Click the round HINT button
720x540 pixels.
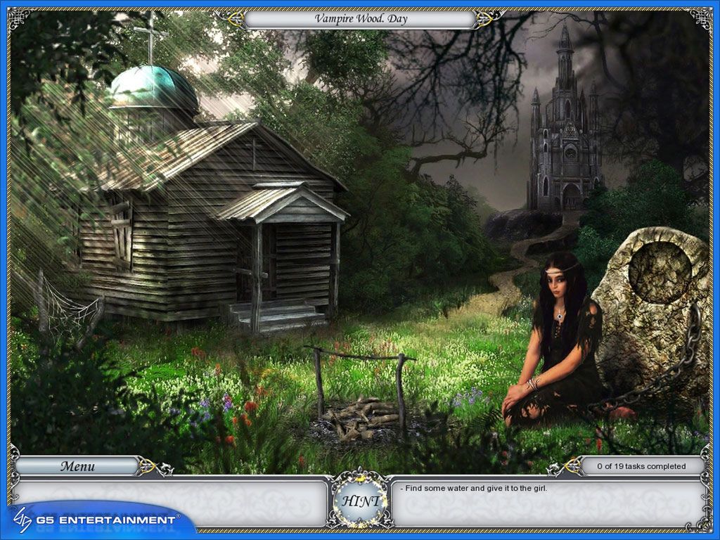tap(361, 501)
